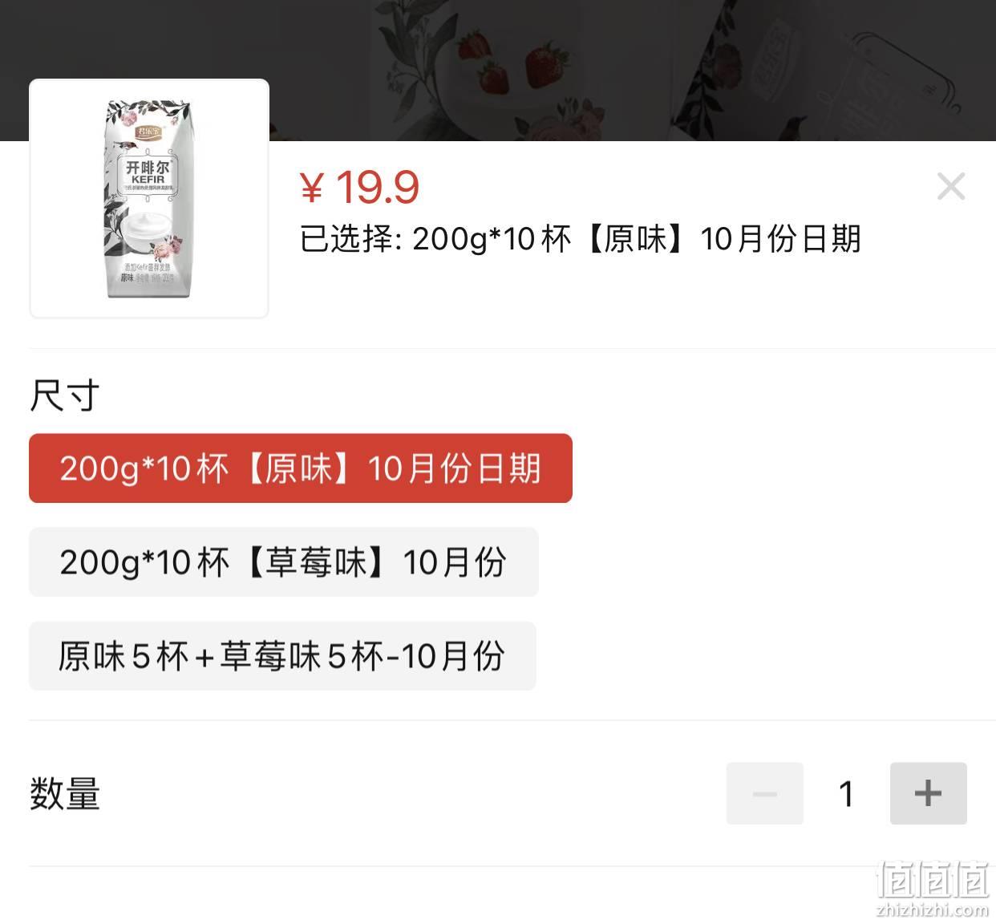Click the 君乐宝 brand logo on carton
The height and width of the screenshot is (924, 996).
pyautogui.click(x=149, y=131)
